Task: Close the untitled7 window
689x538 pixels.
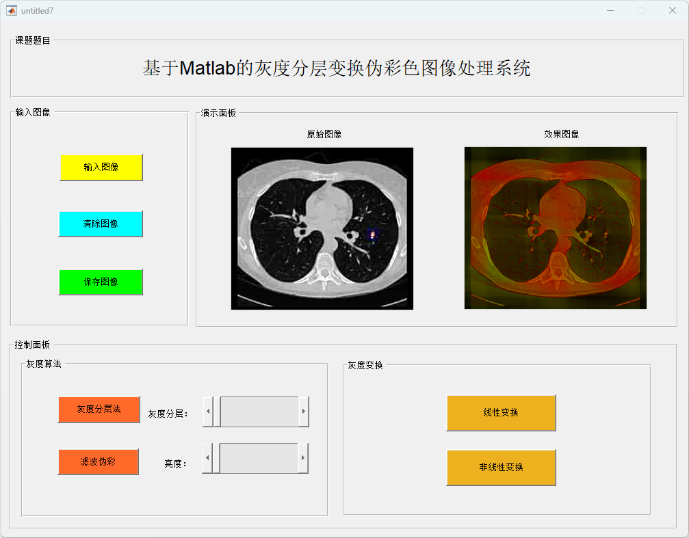Action: [673, 10]
